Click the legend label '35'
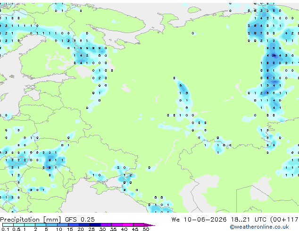This screenshot has height=231, width=299. (114, 229)
